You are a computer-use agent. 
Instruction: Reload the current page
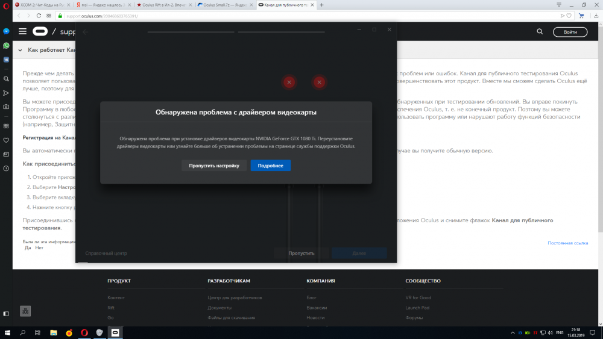pos(39,16)
